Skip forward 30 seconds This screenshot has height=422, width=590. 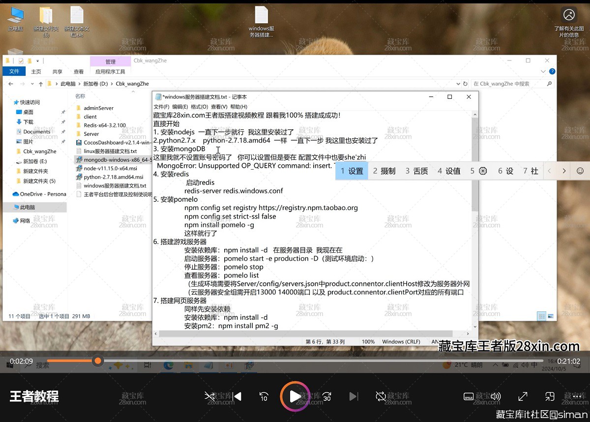click(x=326, y=396)
